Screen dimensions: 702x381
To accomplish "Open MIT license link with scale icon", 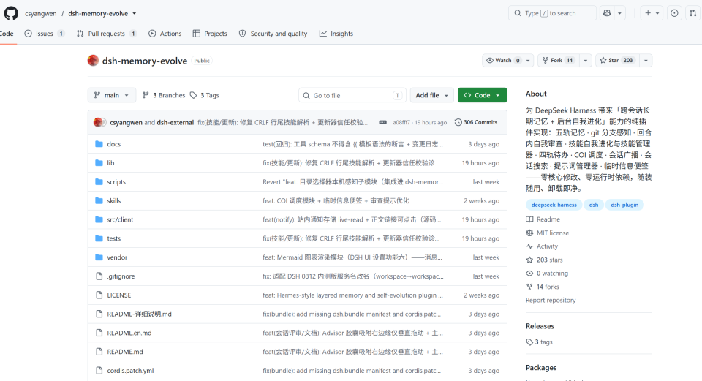I will pos(548,233).
